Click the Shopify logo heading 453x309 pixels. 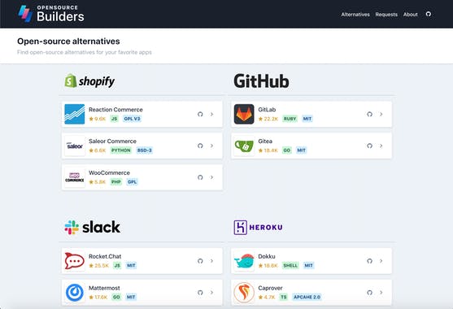pyautogui.click(x=89, y=81)
